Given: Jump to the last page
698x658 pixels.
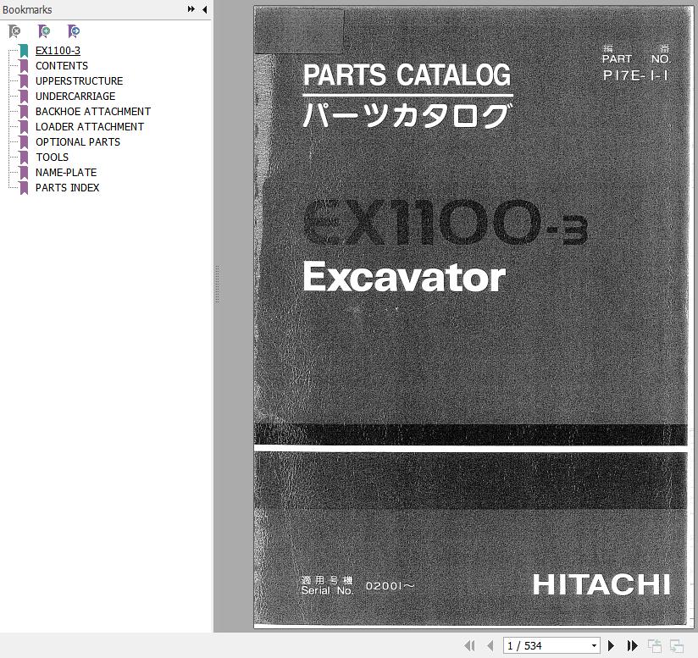Looking at the screenshot, I should [632, 645].
